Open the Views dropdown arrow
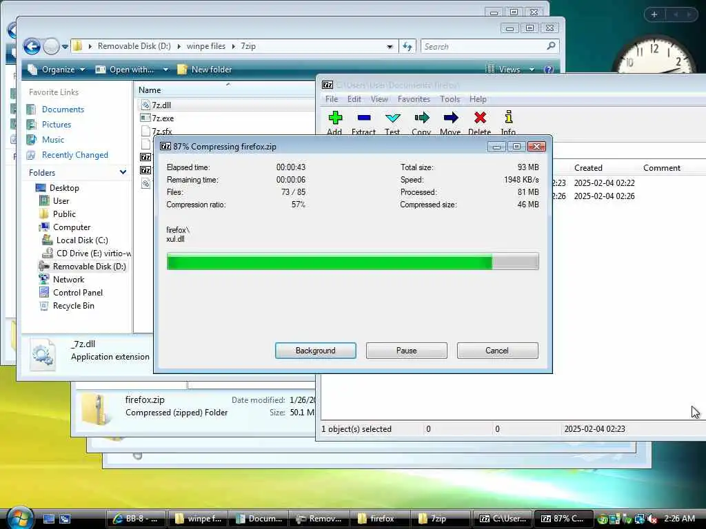This screenshot has width=706, height=529. click(532, 70)
